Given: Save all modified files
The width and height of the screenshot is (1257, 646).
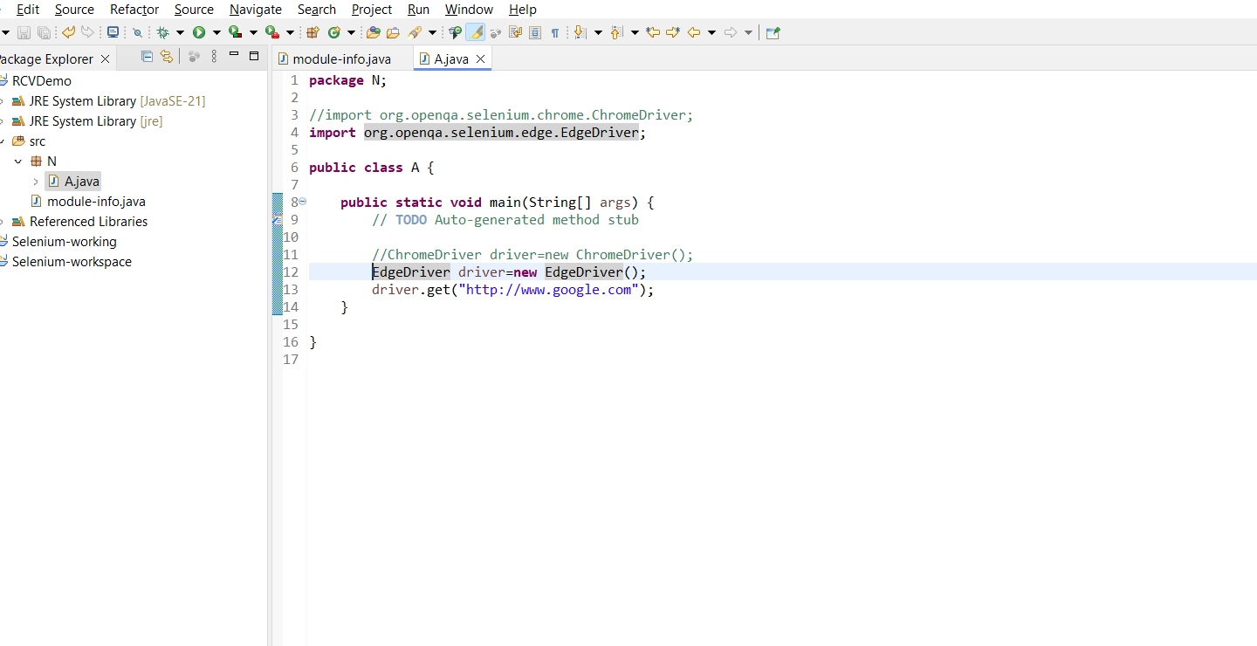Looking at the screenshot, I should tap(44, 32).
